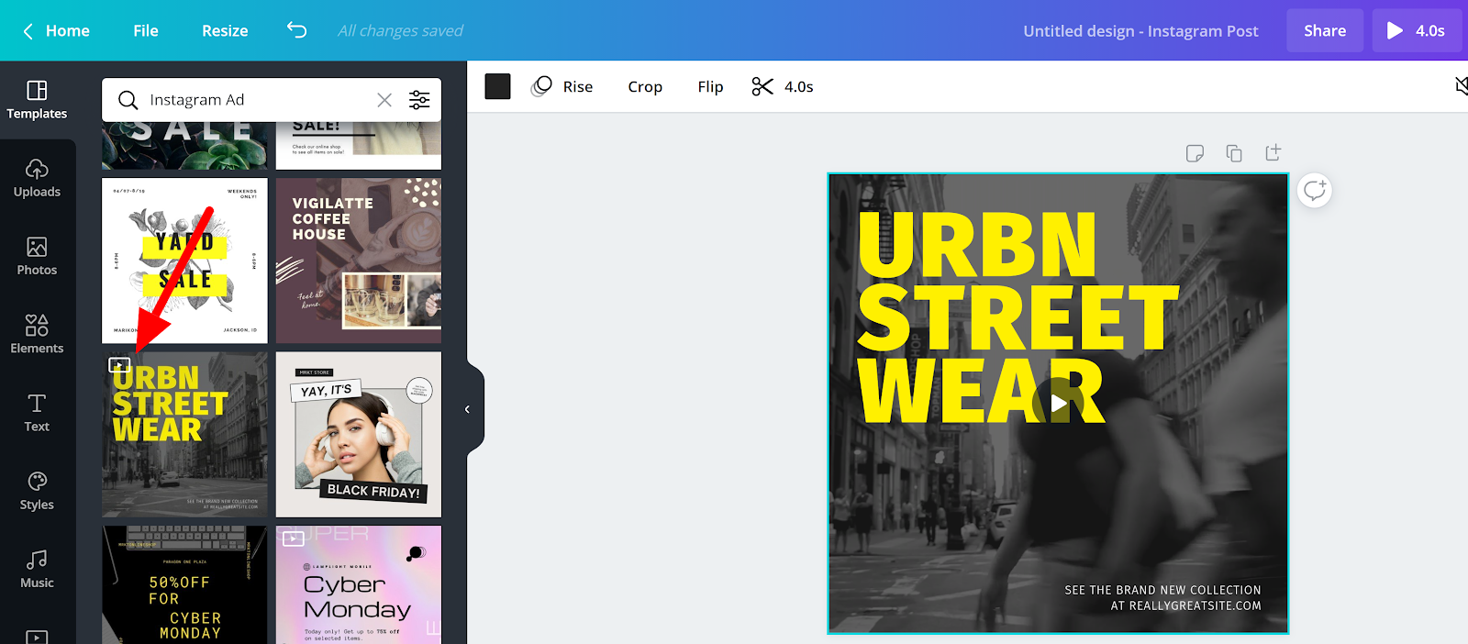Viewport: 1468px width, 644px height.
Task: Clear the template search text
Action: (x=384, y=100)
